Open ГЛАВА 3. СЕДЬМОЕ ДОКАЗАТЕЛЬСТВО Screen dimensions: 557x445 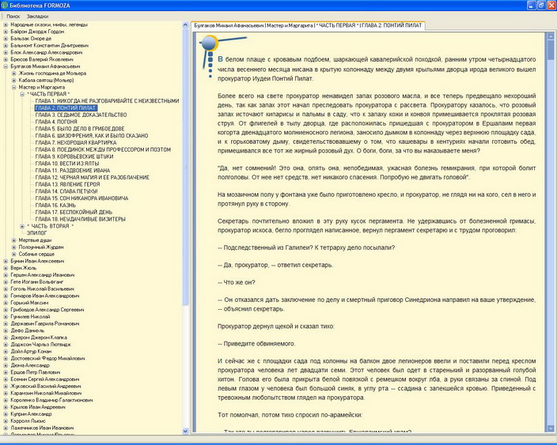point(81,115)
